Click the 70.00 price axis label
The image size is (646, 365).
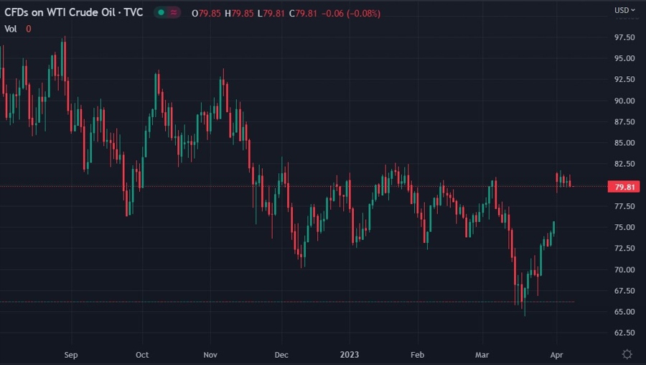click(624, 269)
